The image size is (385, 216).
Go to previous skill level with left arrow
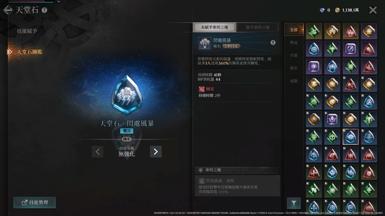pyautogui.click(x=97, y=152)
